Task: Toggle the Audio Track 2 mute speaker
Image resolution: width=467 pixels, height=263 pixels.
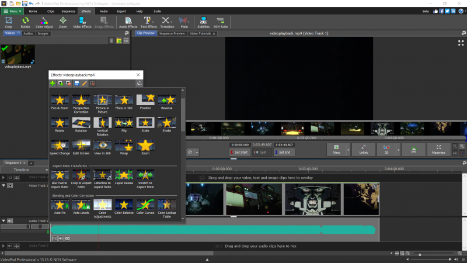Action: tap(10, 246)
